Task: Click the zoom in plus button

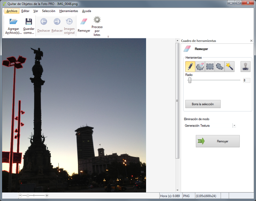Action: tap(47, 196)
